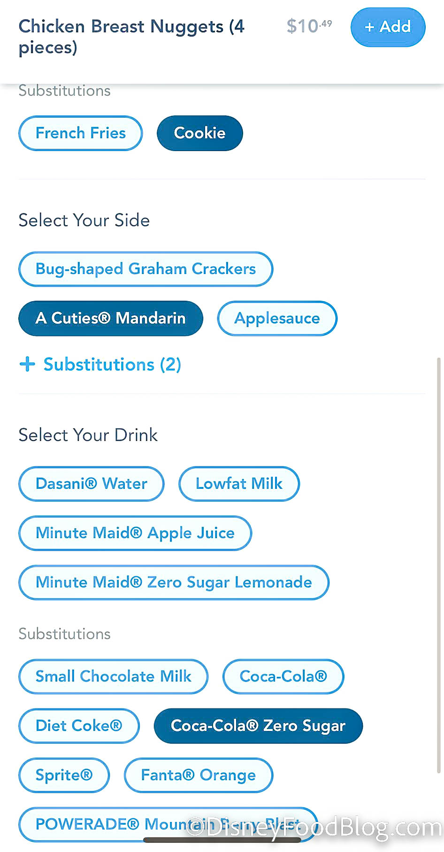The image size is (444, 852).
Task: Expand the Substitutions (2) section
Action: (112, 364)
